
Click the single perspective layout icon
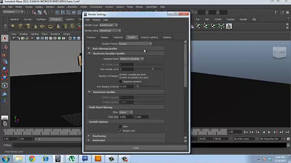coord(5,118)
